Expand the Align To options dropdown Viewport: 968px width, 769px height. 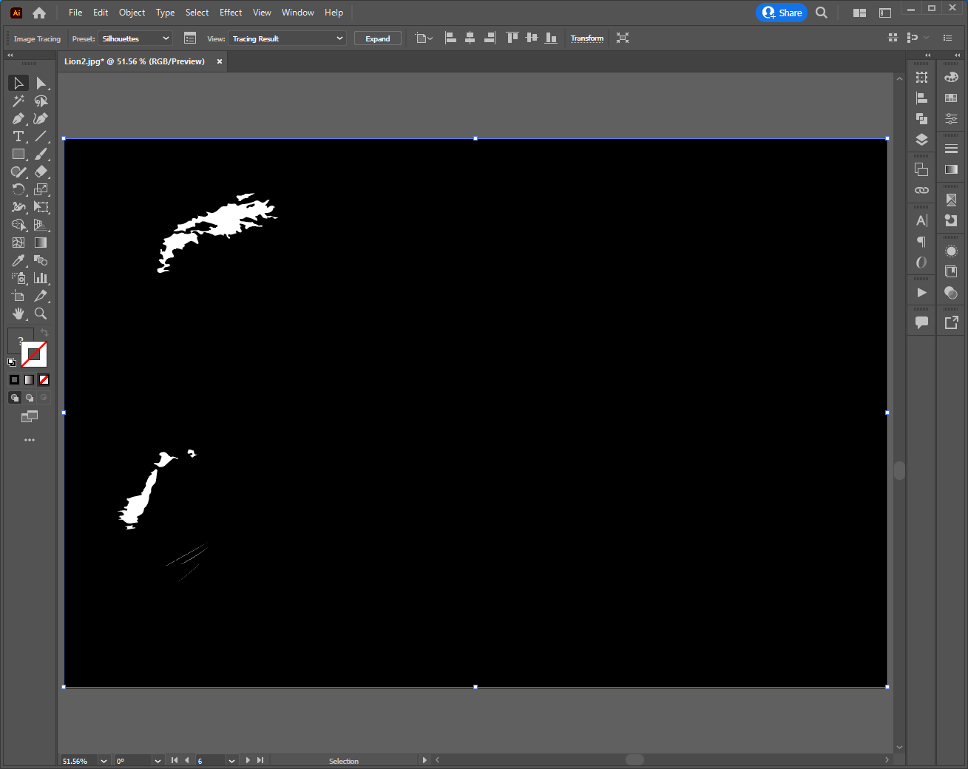[424, 38]
